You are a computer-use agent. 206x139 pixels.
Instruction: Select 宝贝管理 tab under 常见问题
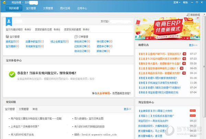(x=10, y=109)
